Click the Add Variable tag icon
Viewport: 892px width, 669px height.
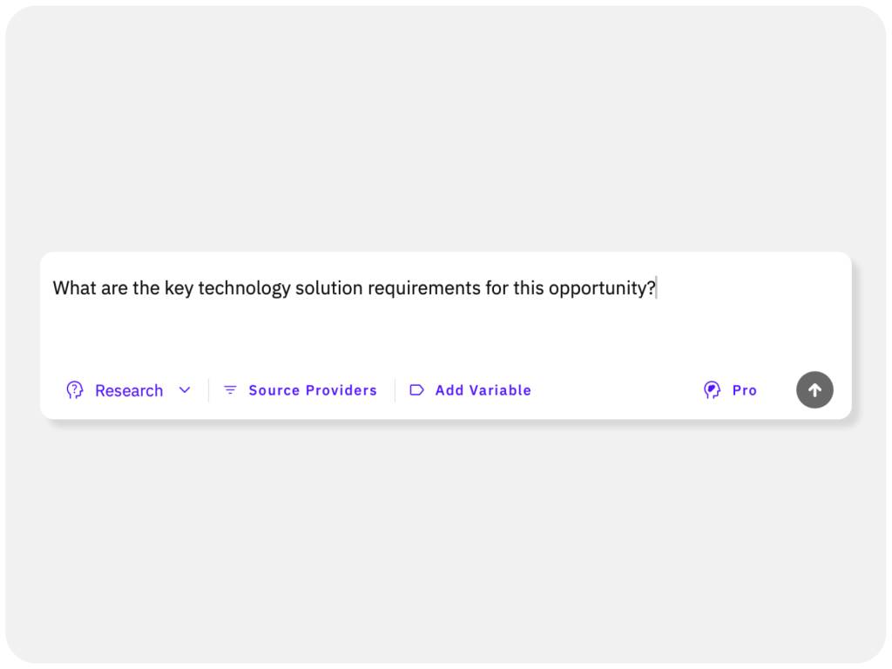(416, 390)
